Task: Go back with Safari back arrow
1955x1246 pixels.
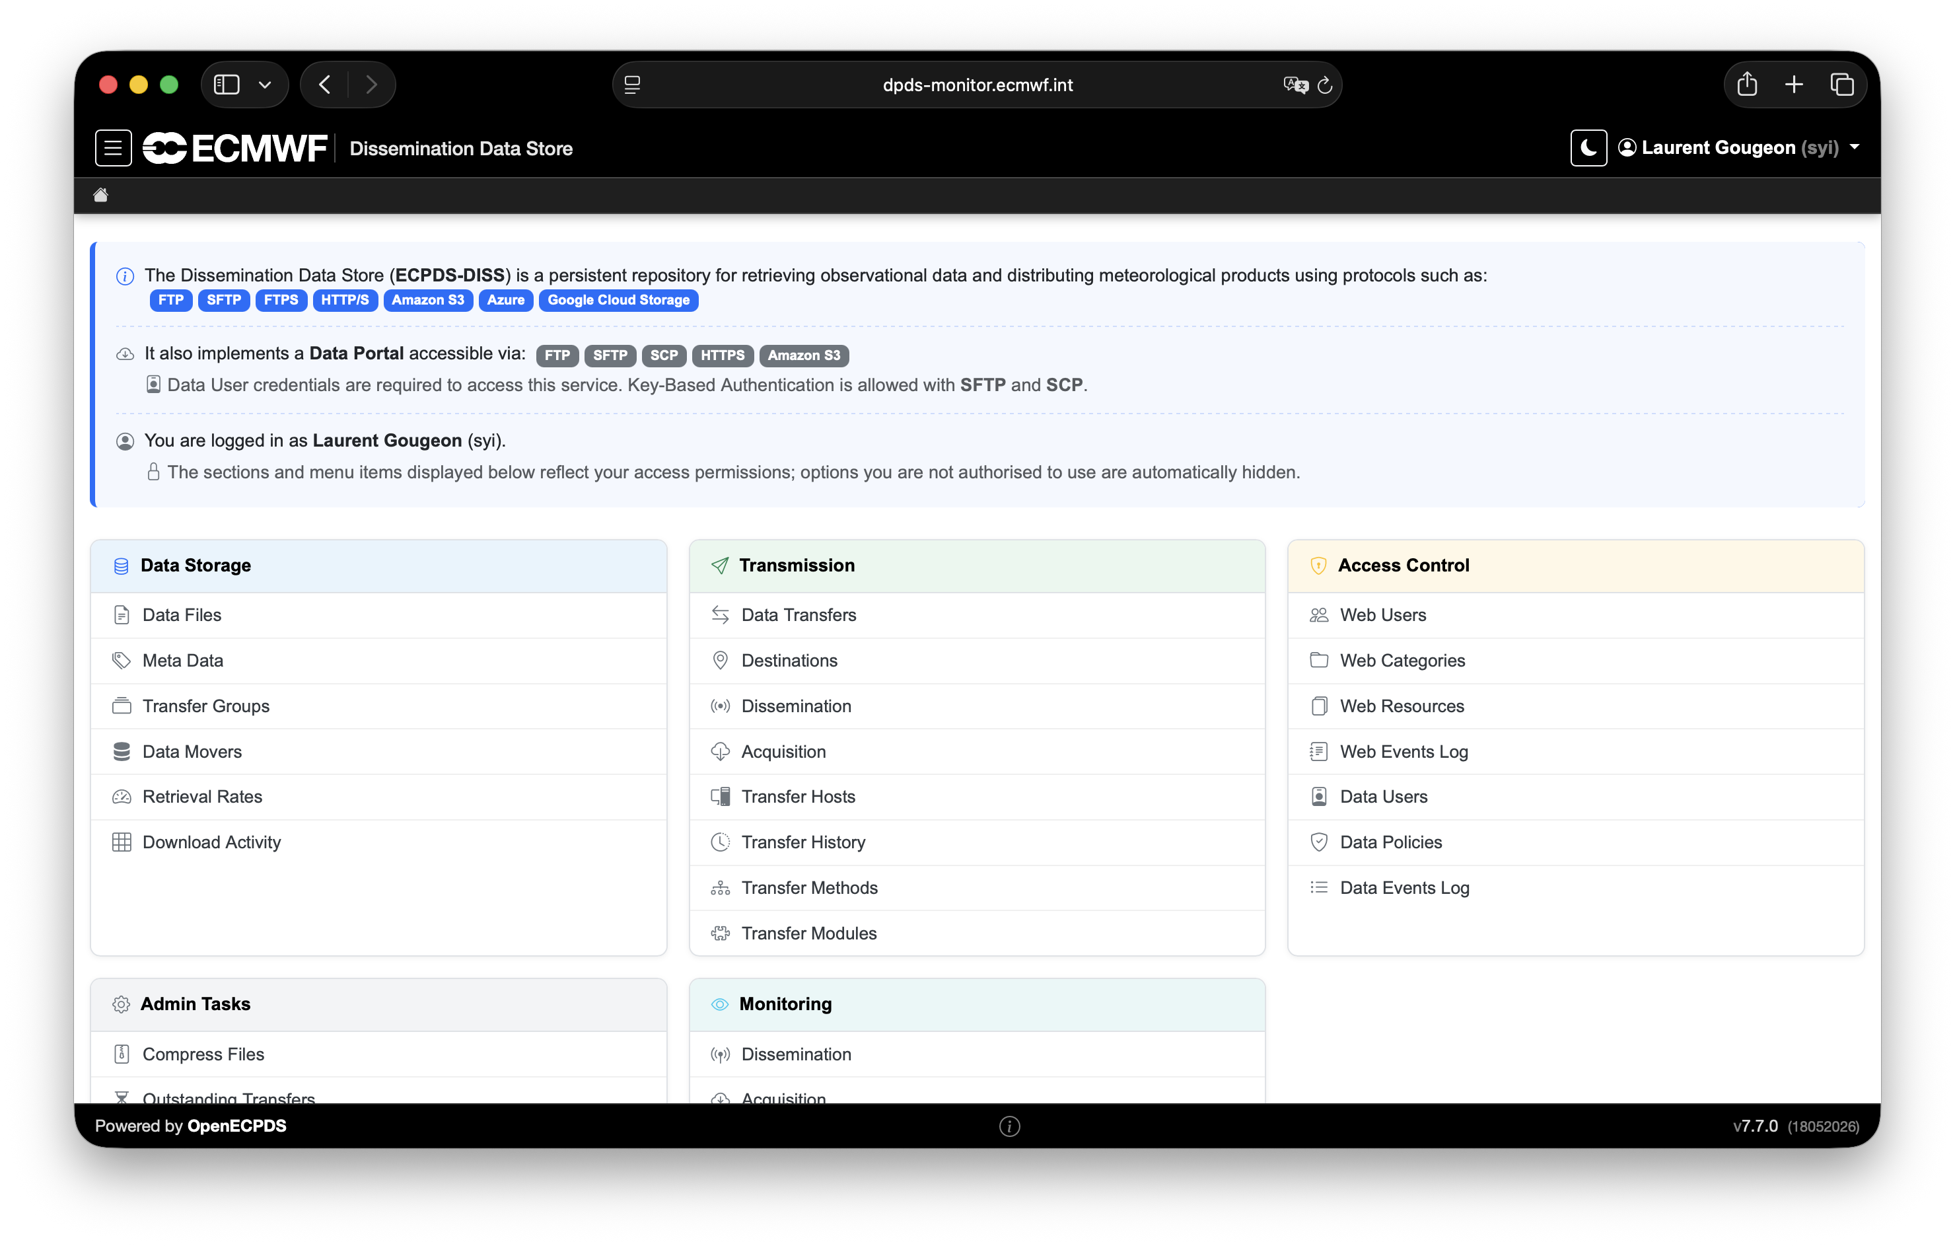Action: click(325, 85)
